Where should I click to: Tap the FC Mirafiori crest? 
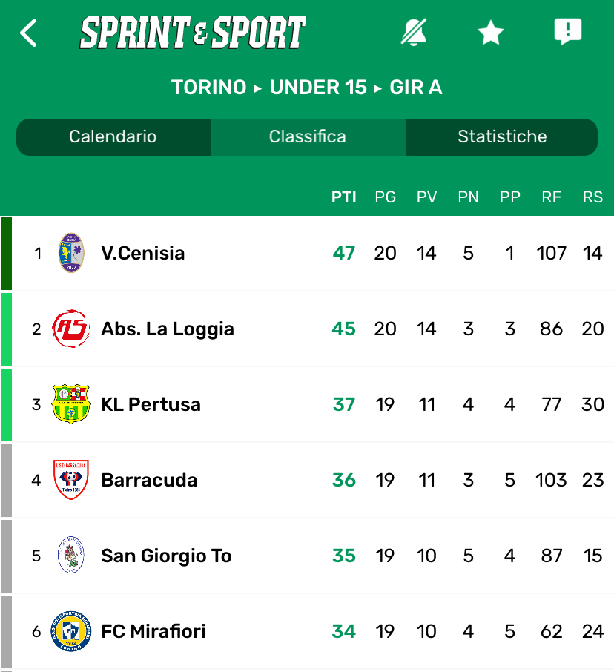71,631
